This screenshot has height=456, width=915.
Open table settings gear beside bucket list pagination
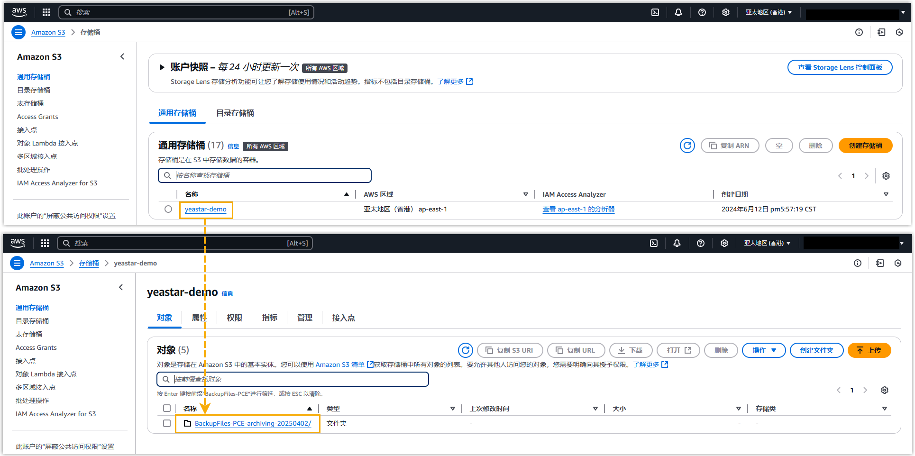pos(886,176)
